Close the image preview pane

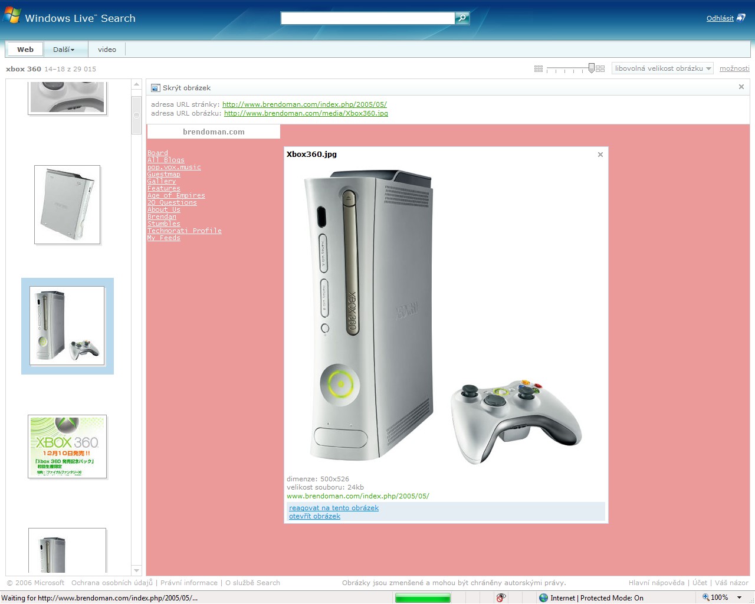pos(741,87)
